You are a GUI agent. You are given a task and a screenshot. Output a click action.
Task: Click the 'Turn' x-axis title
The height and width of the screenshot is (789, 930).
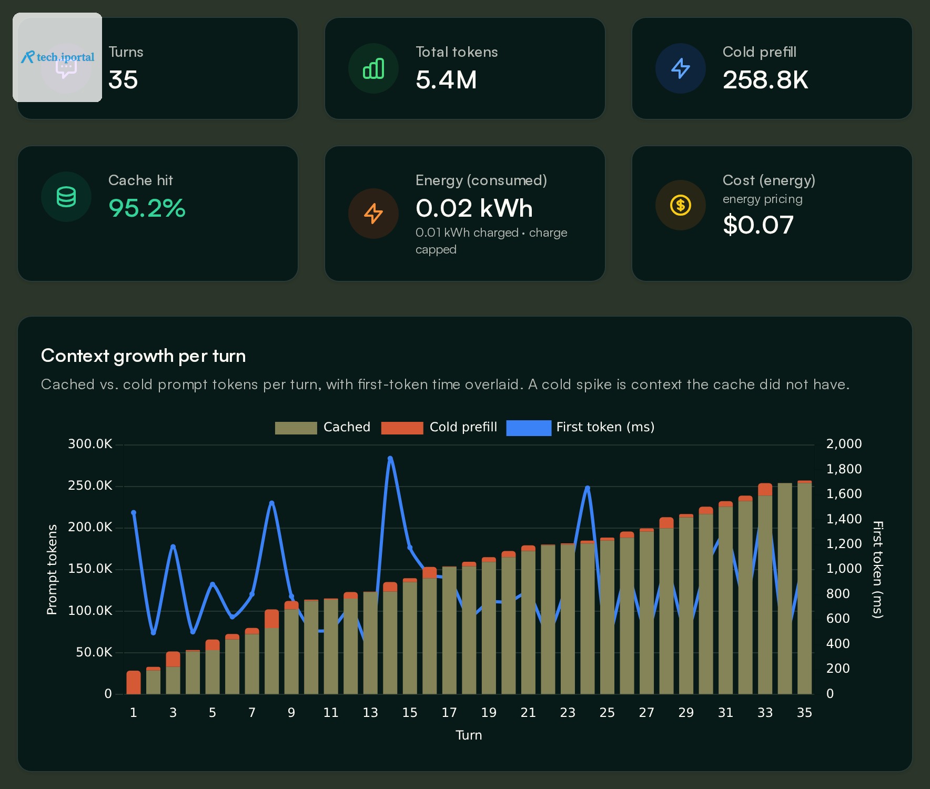click(469, 735)
